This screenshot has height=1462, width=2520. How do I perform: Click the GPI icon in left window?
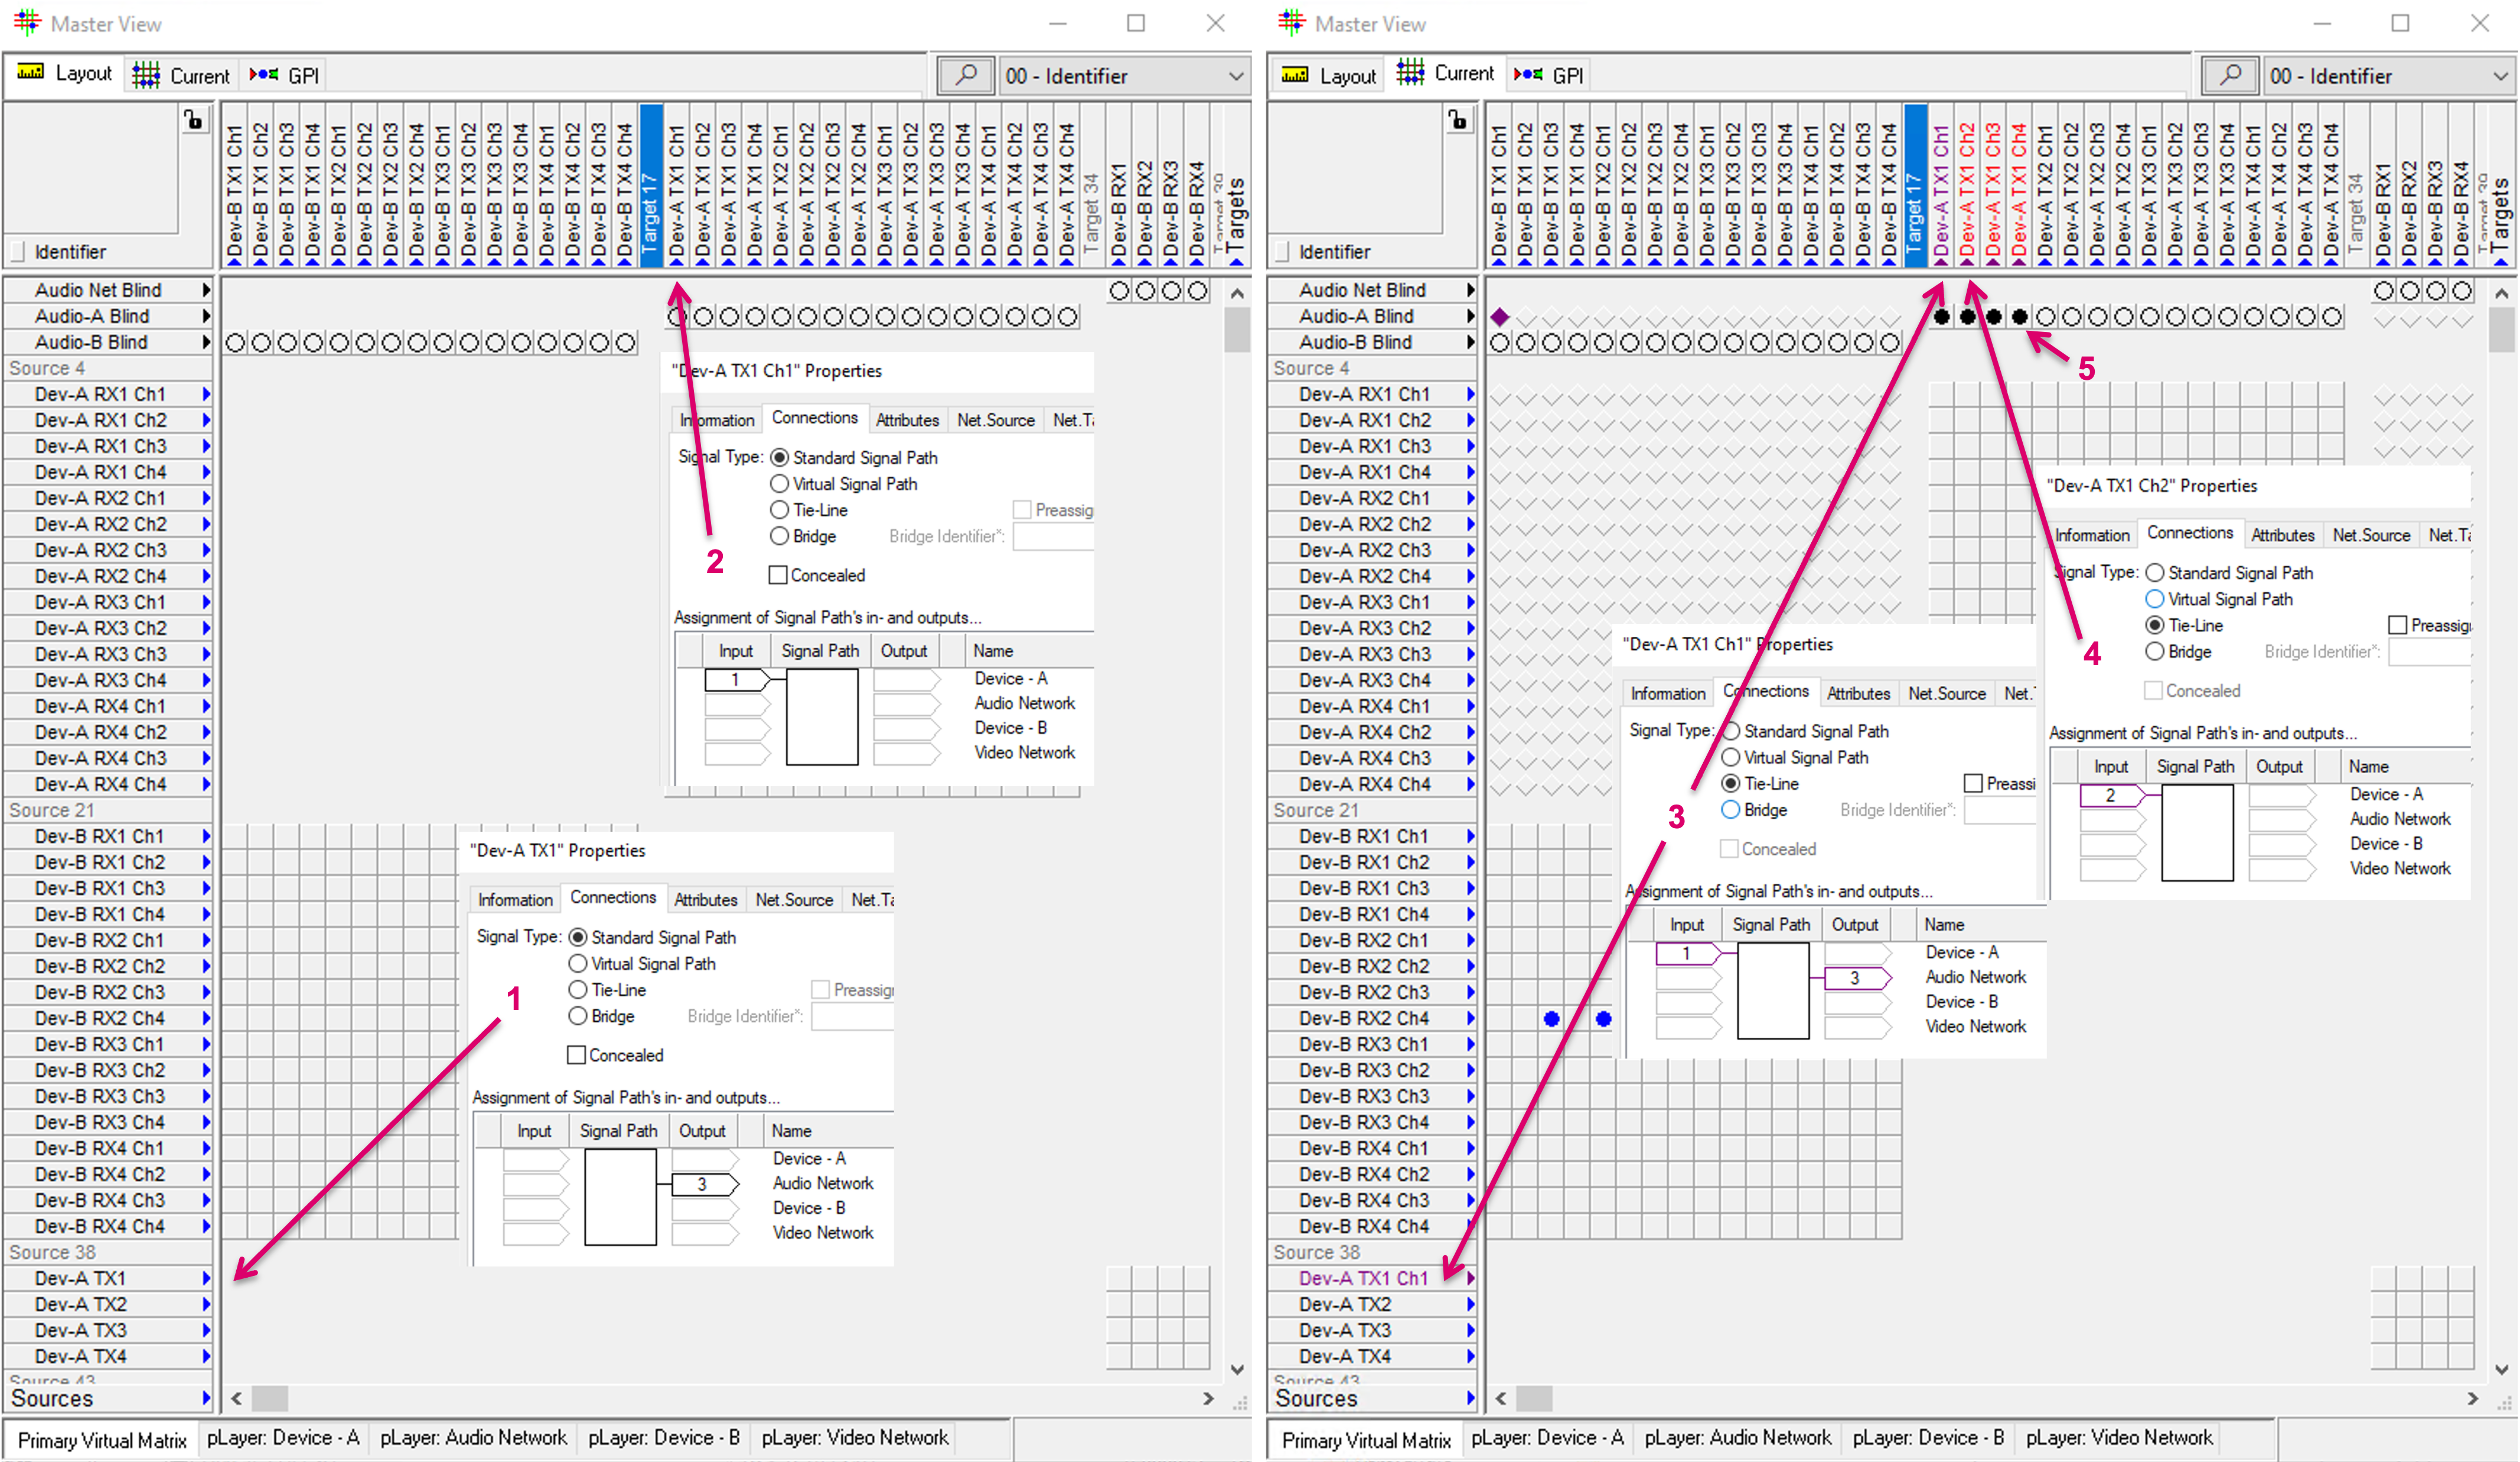264,75
